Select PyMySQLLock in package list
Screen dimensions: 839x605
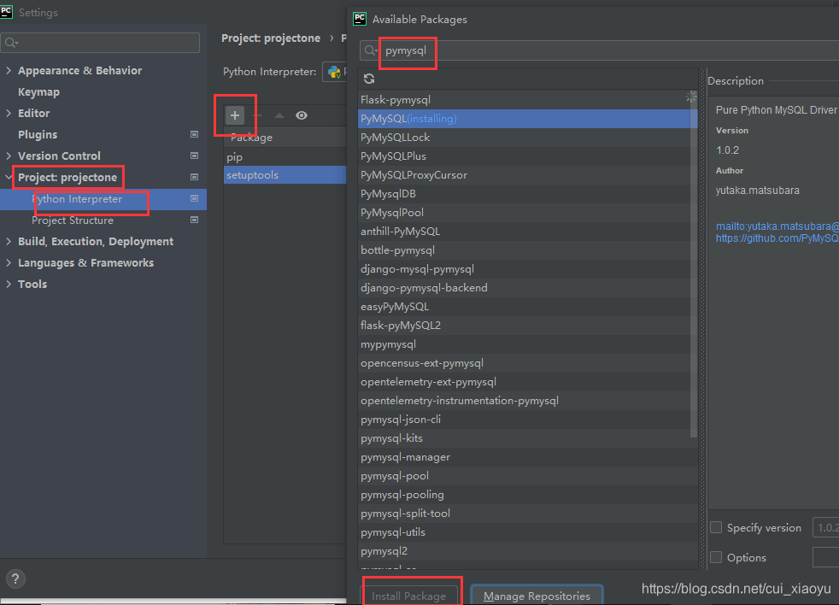point(528,138)
